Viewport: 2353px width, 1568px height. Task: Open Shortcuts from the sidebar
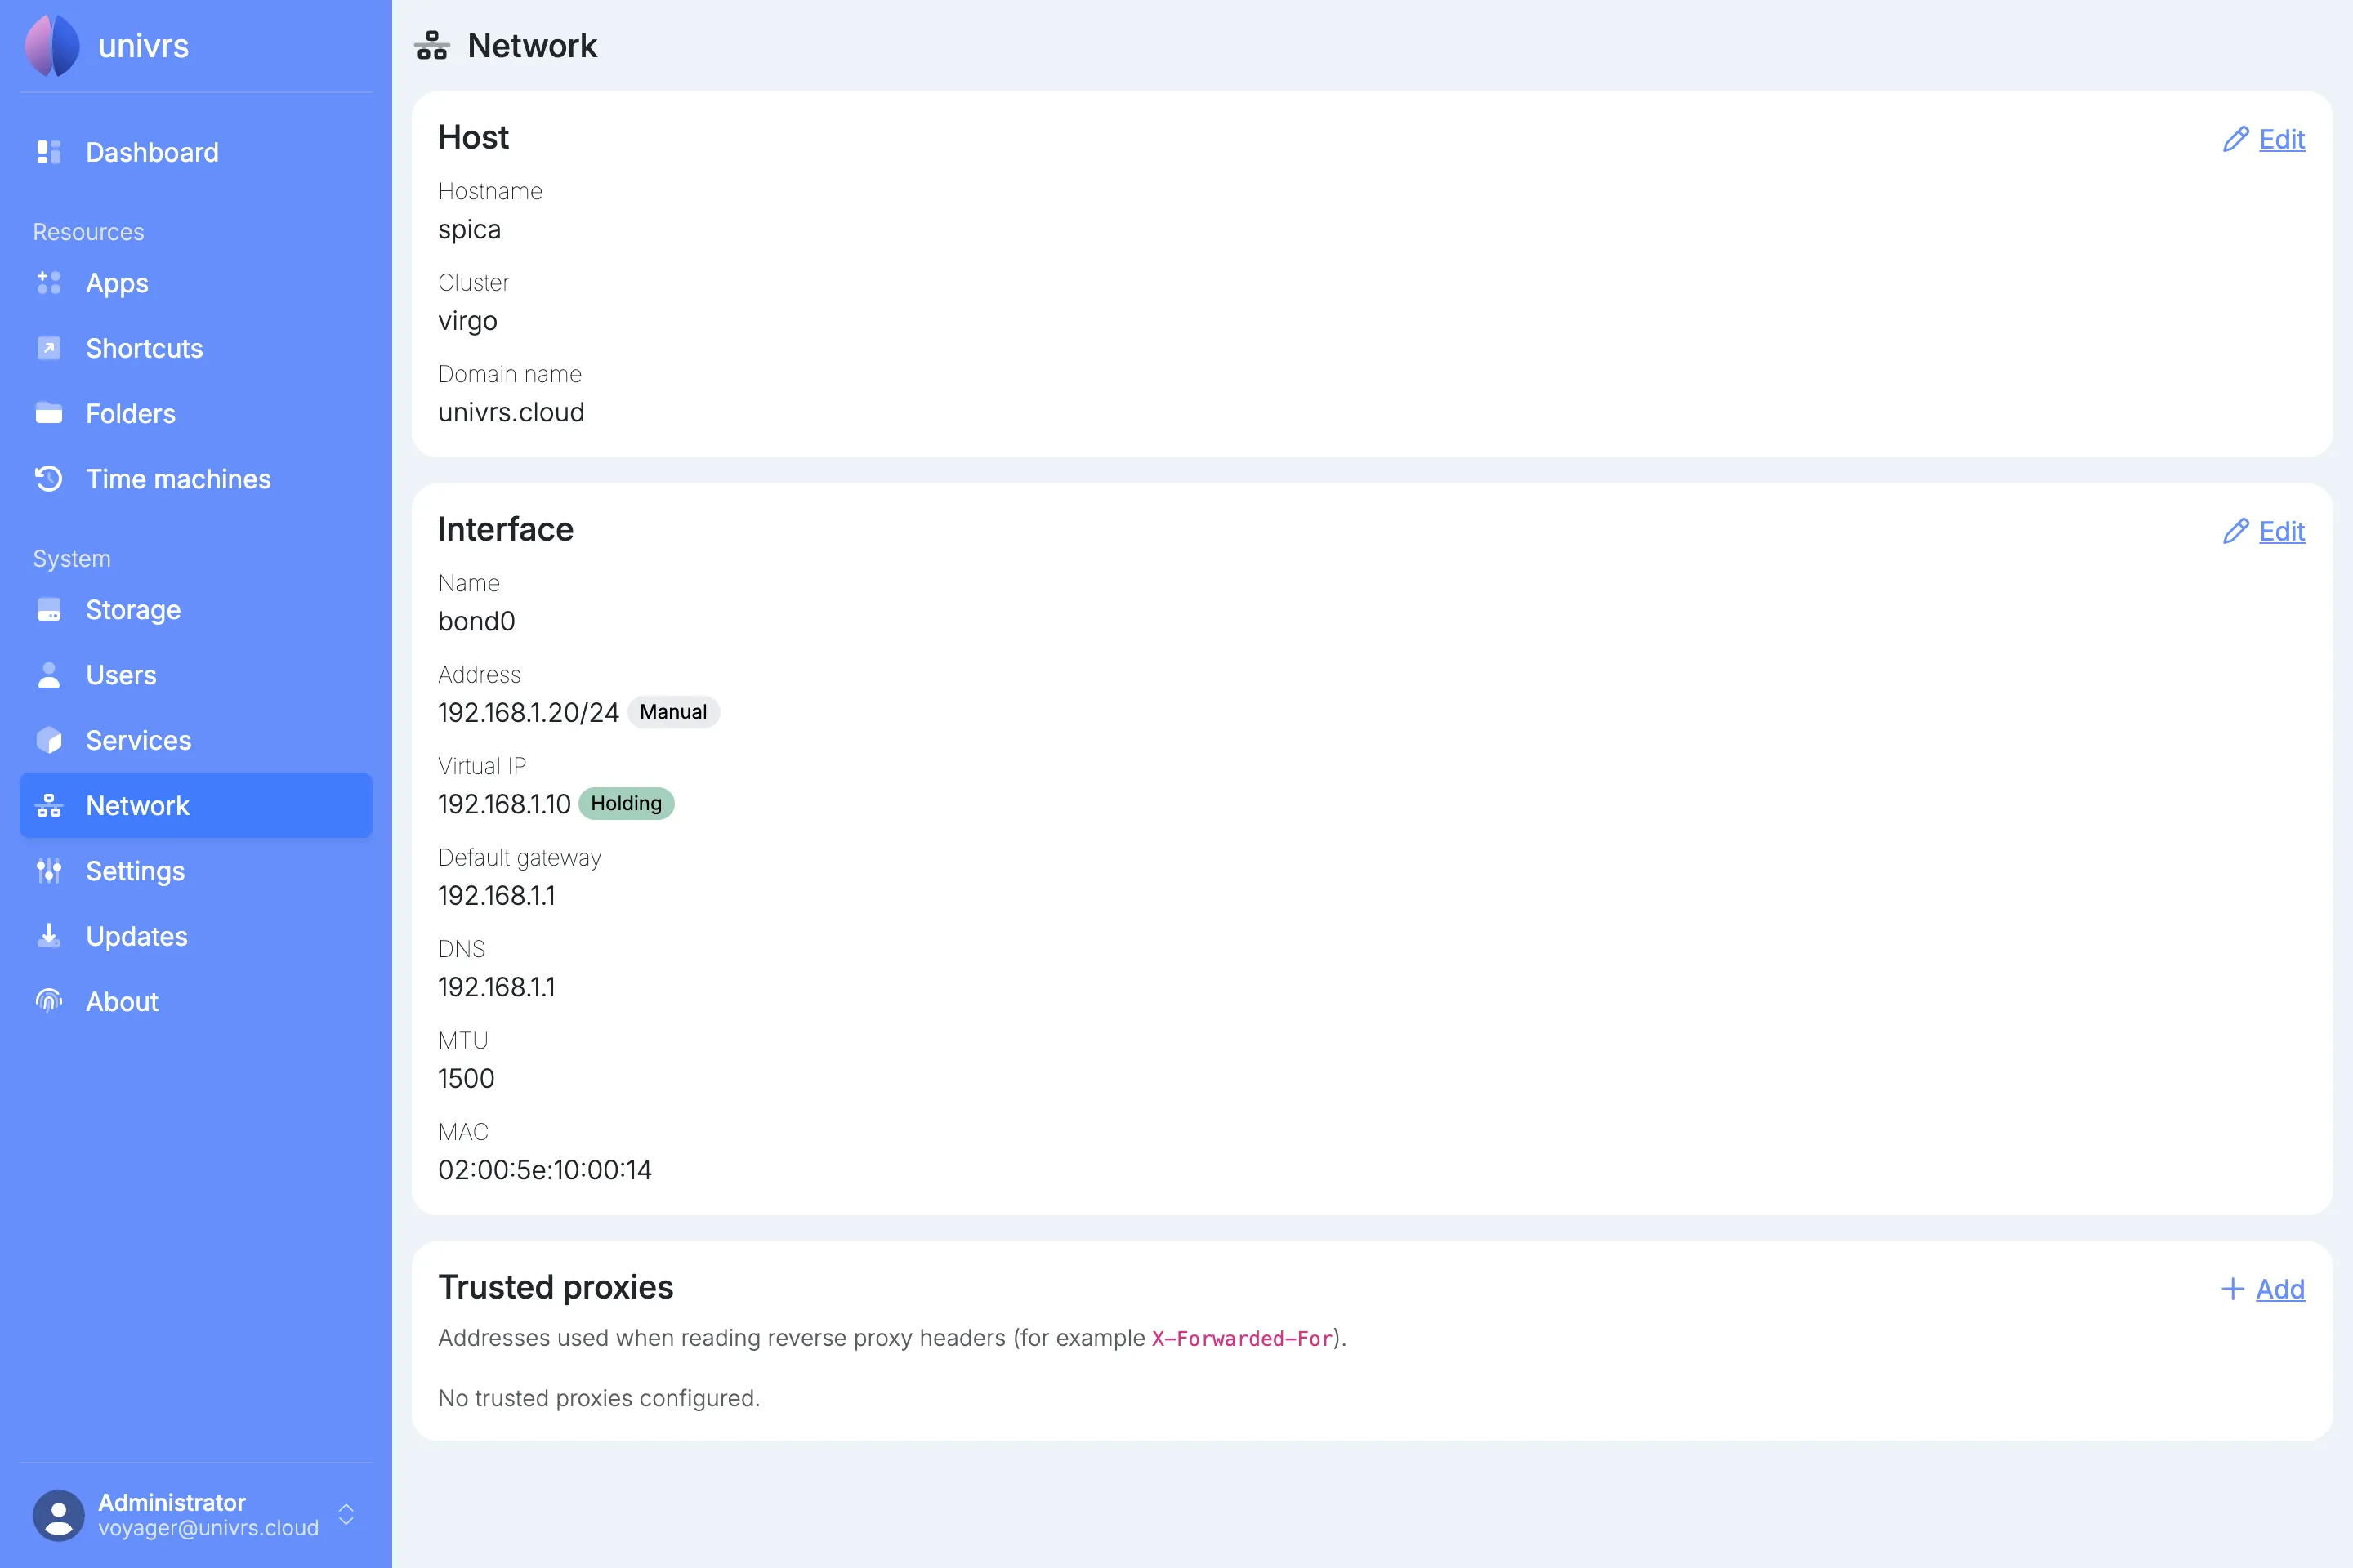pos(196,348)
